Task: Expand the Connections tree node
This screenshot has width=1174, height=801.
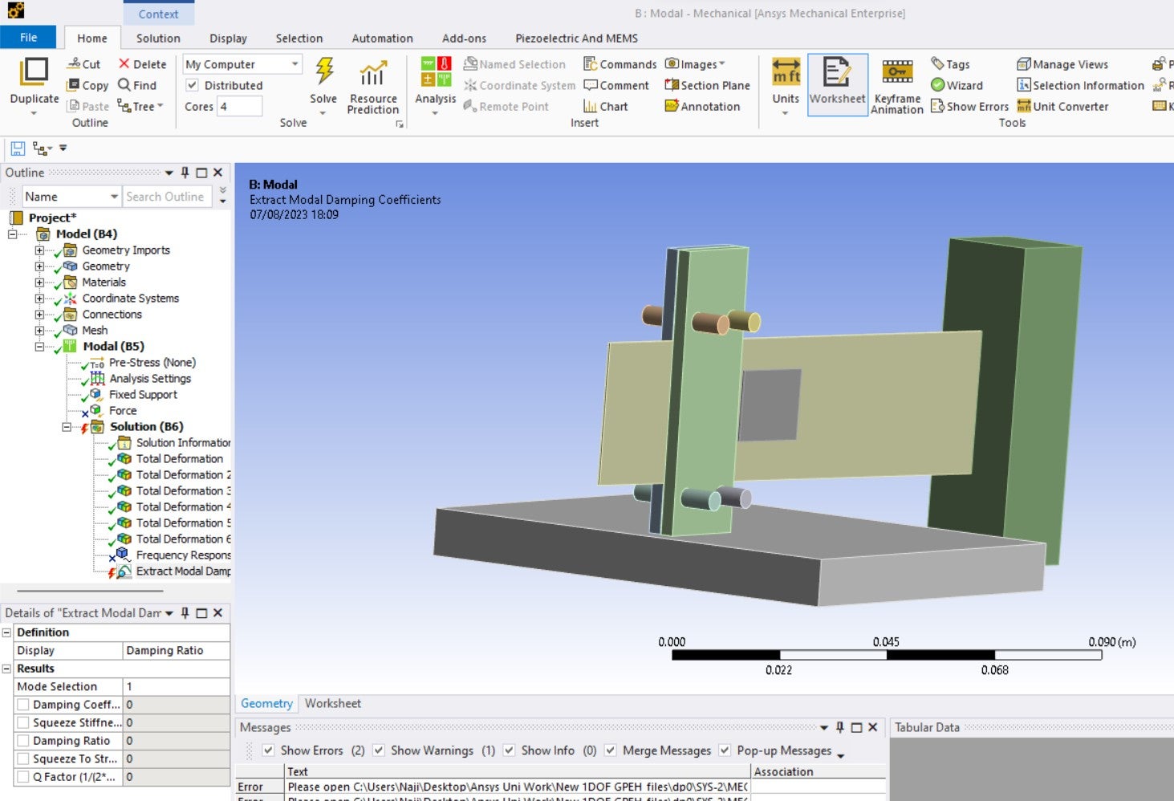Action: tap(39, 315)
